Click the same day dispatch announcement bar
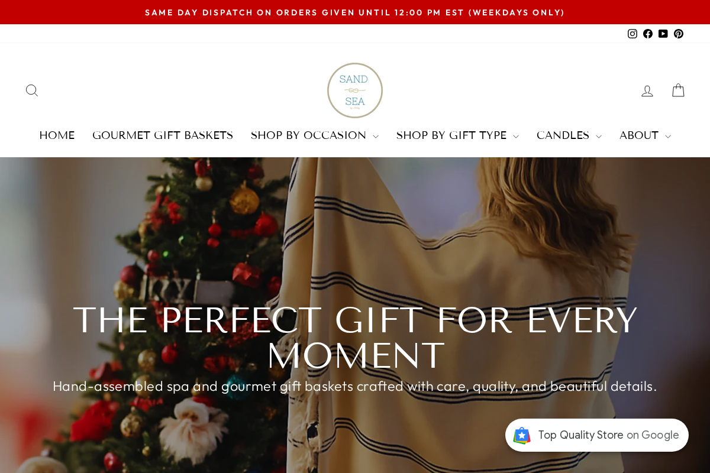The width and height of the screenshot is (710, 473). (x=355, y=12)
